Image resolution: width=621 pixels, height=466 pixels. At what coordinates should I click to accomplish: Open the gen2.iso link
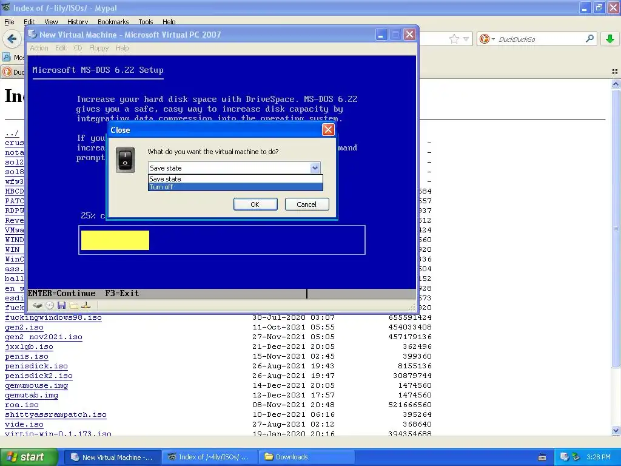tap(24, 327)
